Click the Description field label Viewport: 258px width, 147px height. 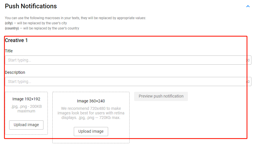click(x=15, y=72)
